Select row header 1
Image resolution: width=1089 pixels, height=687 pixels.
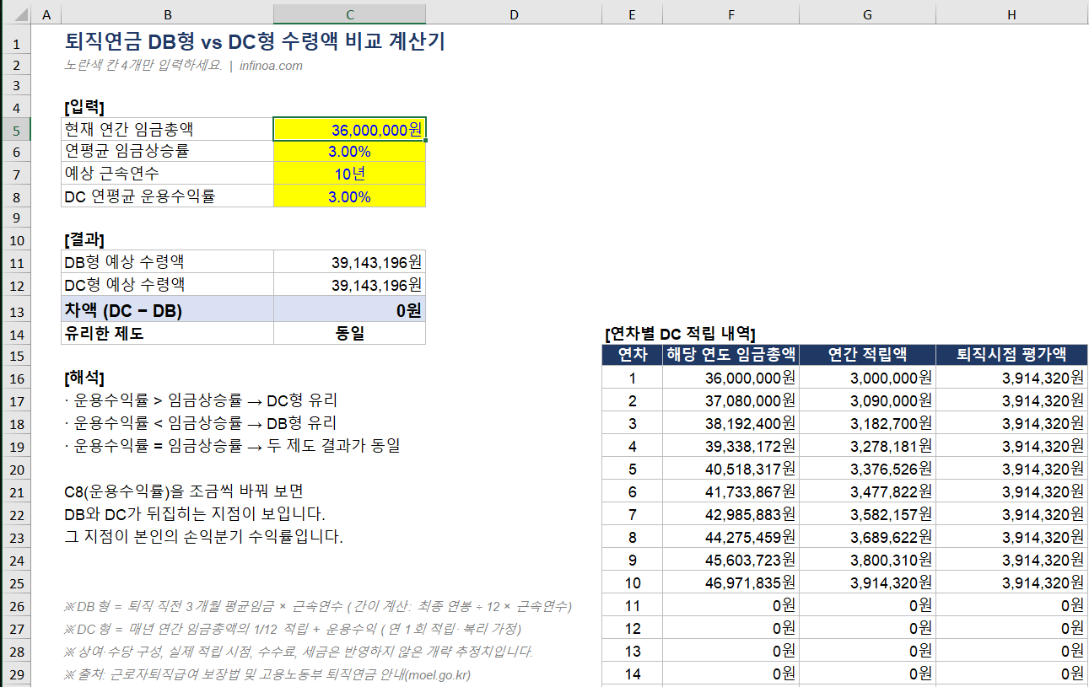tap(15, 42)
